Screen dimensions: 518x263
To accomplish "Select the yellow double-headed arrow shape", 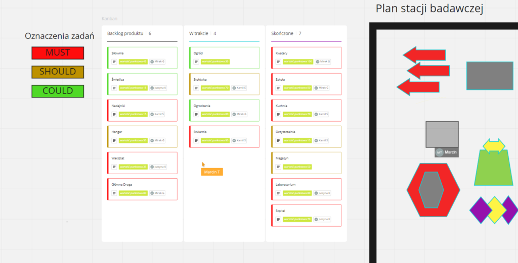I will point(494,146).
